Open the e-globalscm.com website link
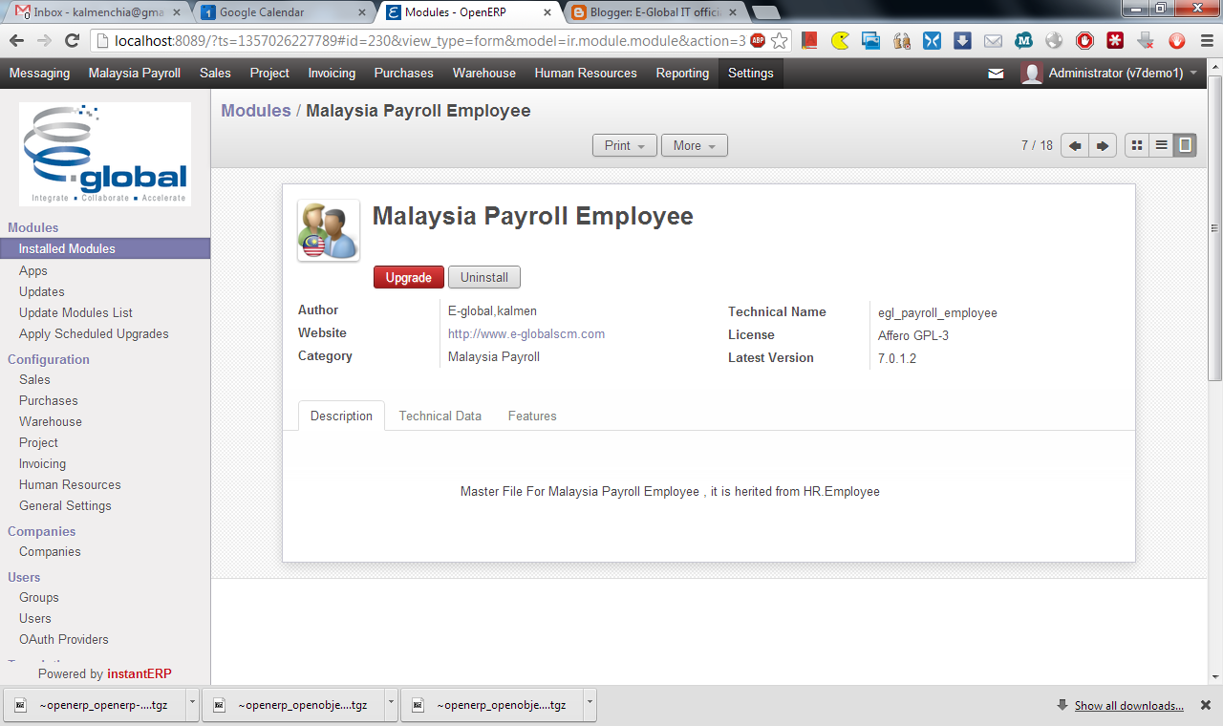The image size is (1223, 726). click(x=526, y=334)
